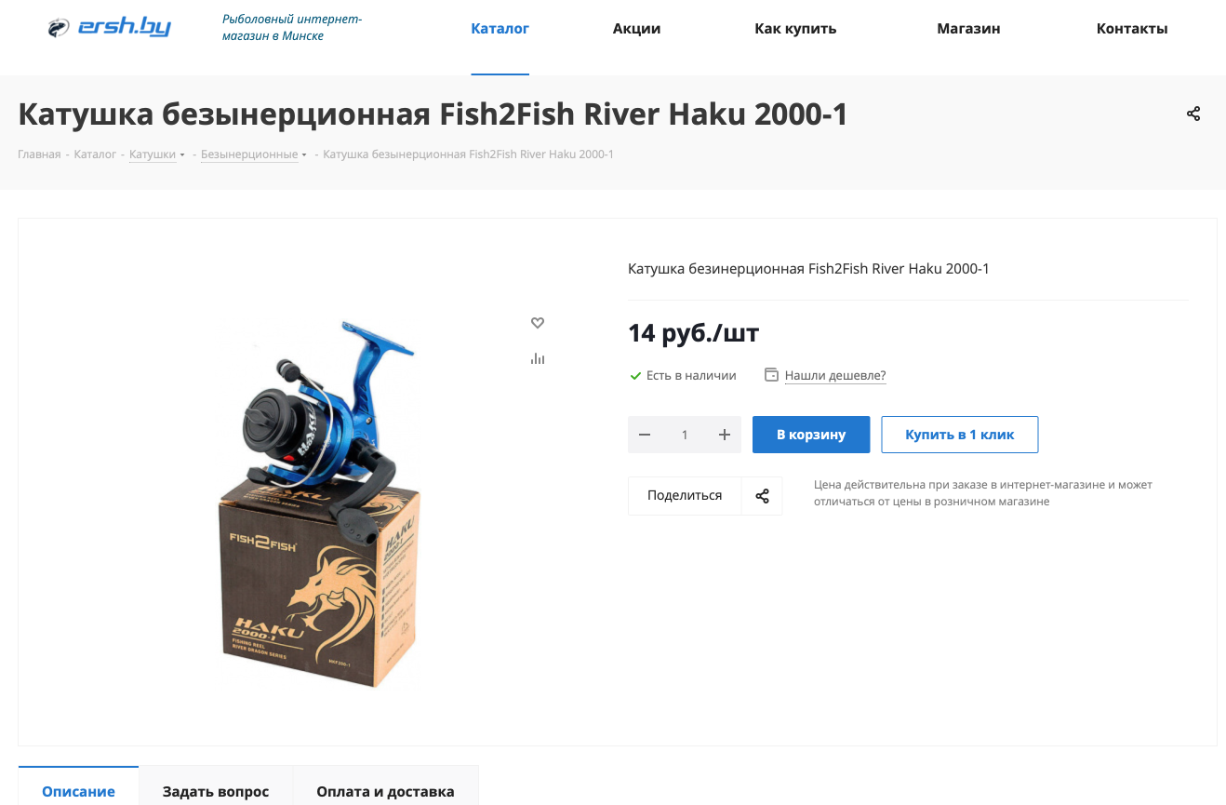Open the Акции menu item
The height and width of the screenshot is (805, 1226).
coord(636,29)
